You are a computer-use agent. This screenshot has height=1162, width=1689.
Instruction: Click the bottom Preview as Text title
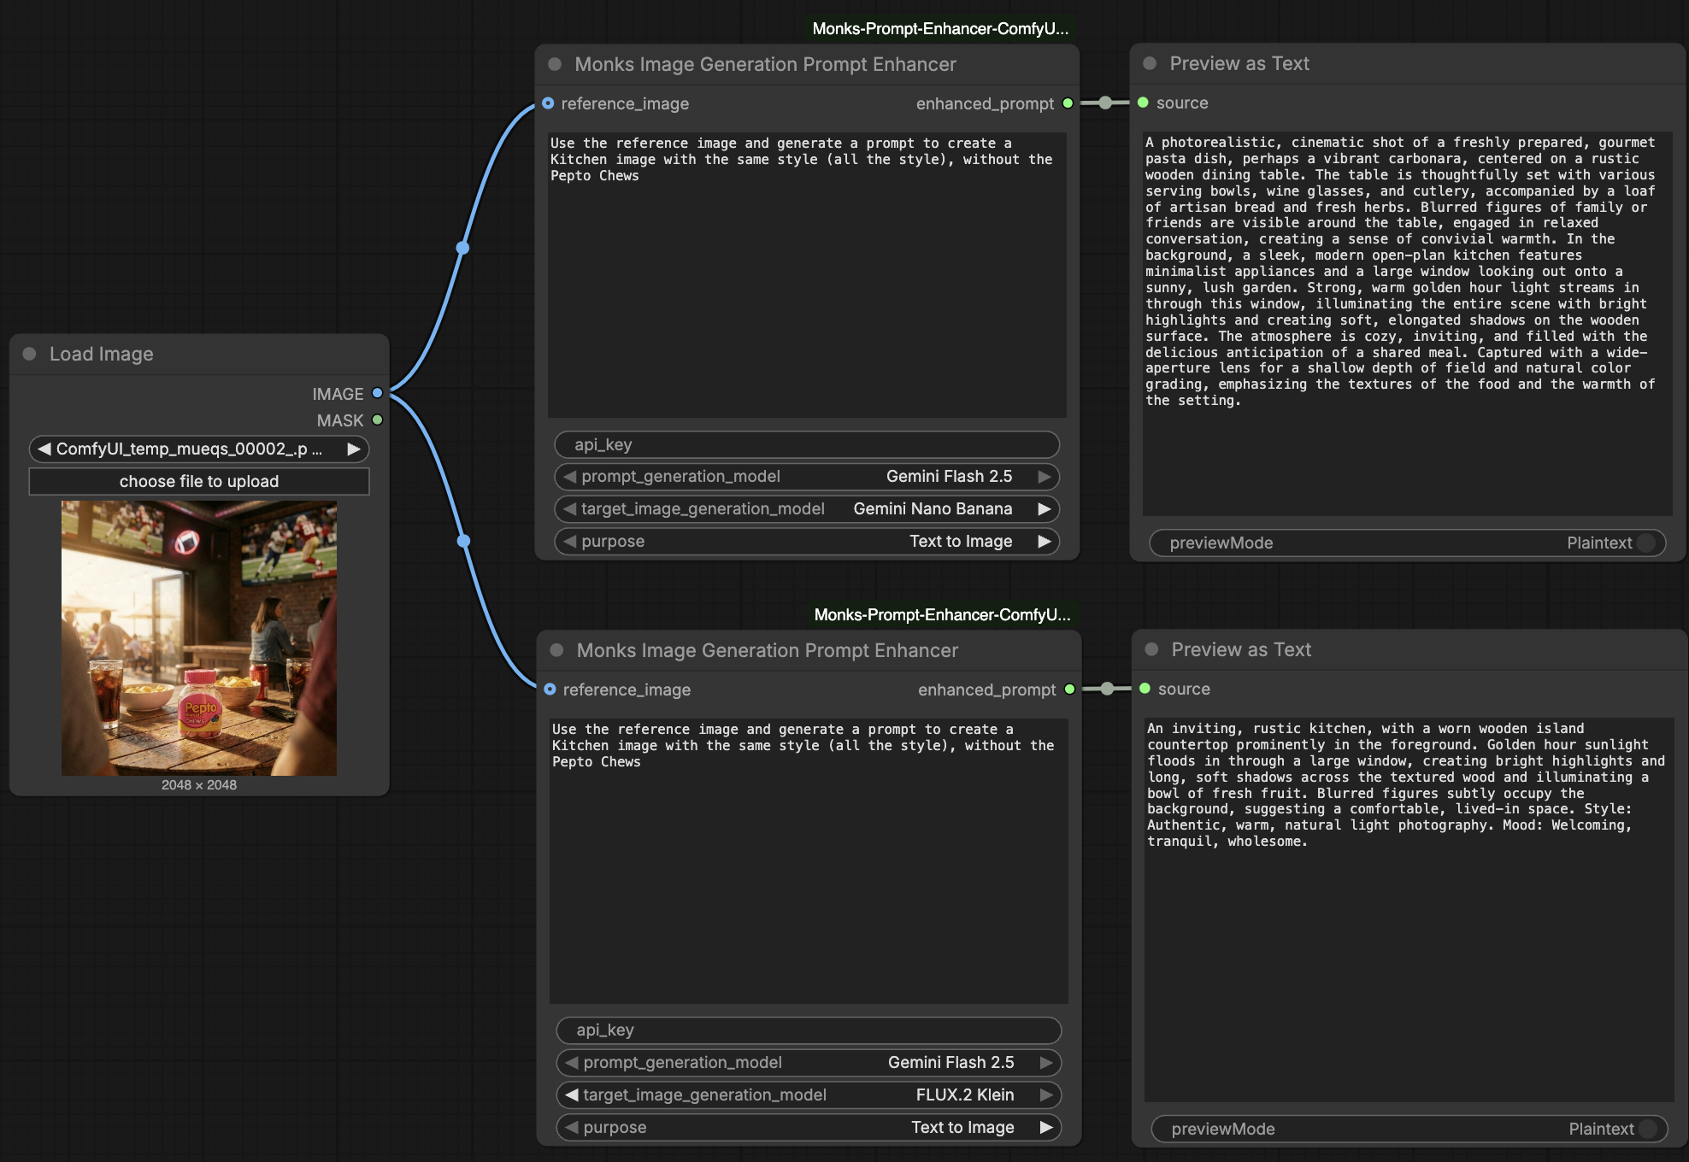click(1241, 649)
